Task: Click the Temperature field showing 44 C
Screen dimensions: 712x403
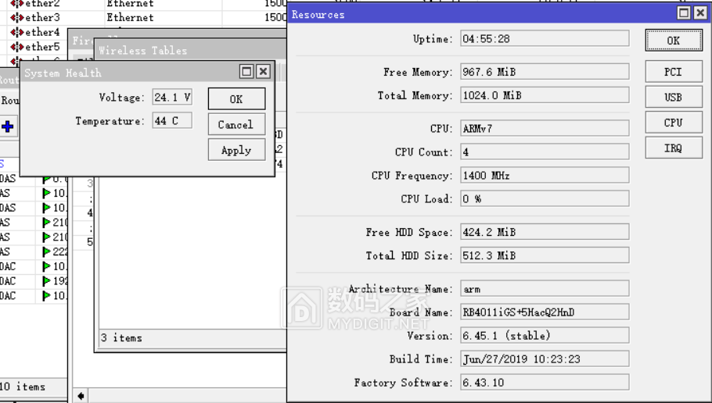Action: point(172,120)
